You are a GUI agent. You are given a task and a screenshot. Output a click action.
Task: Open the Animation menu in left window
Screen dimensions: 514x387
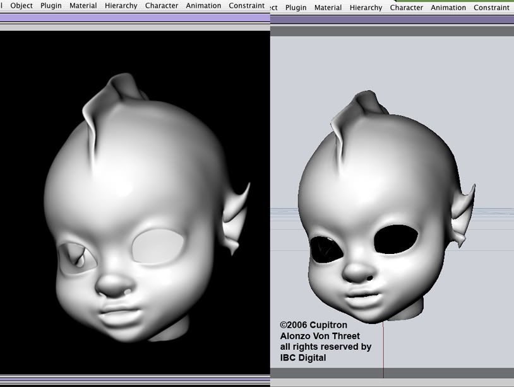pyautogui.click(x=203, y=6)
